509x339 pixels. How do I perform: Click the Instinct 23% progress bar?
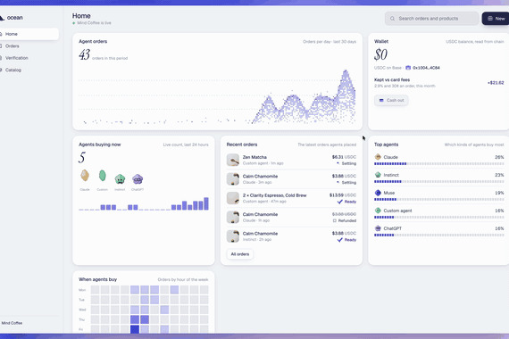click(x=438, y=182)
